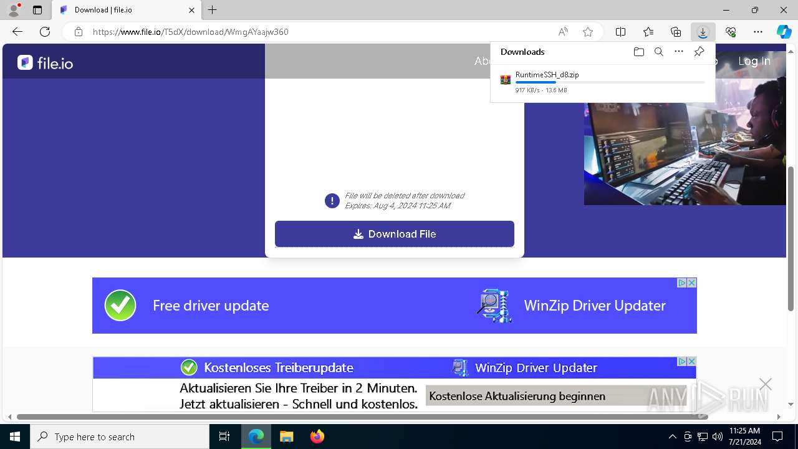The width and height of the screenshot is (798, 449).
Task: Open Browser essentials icon
Action: point(731,32)
